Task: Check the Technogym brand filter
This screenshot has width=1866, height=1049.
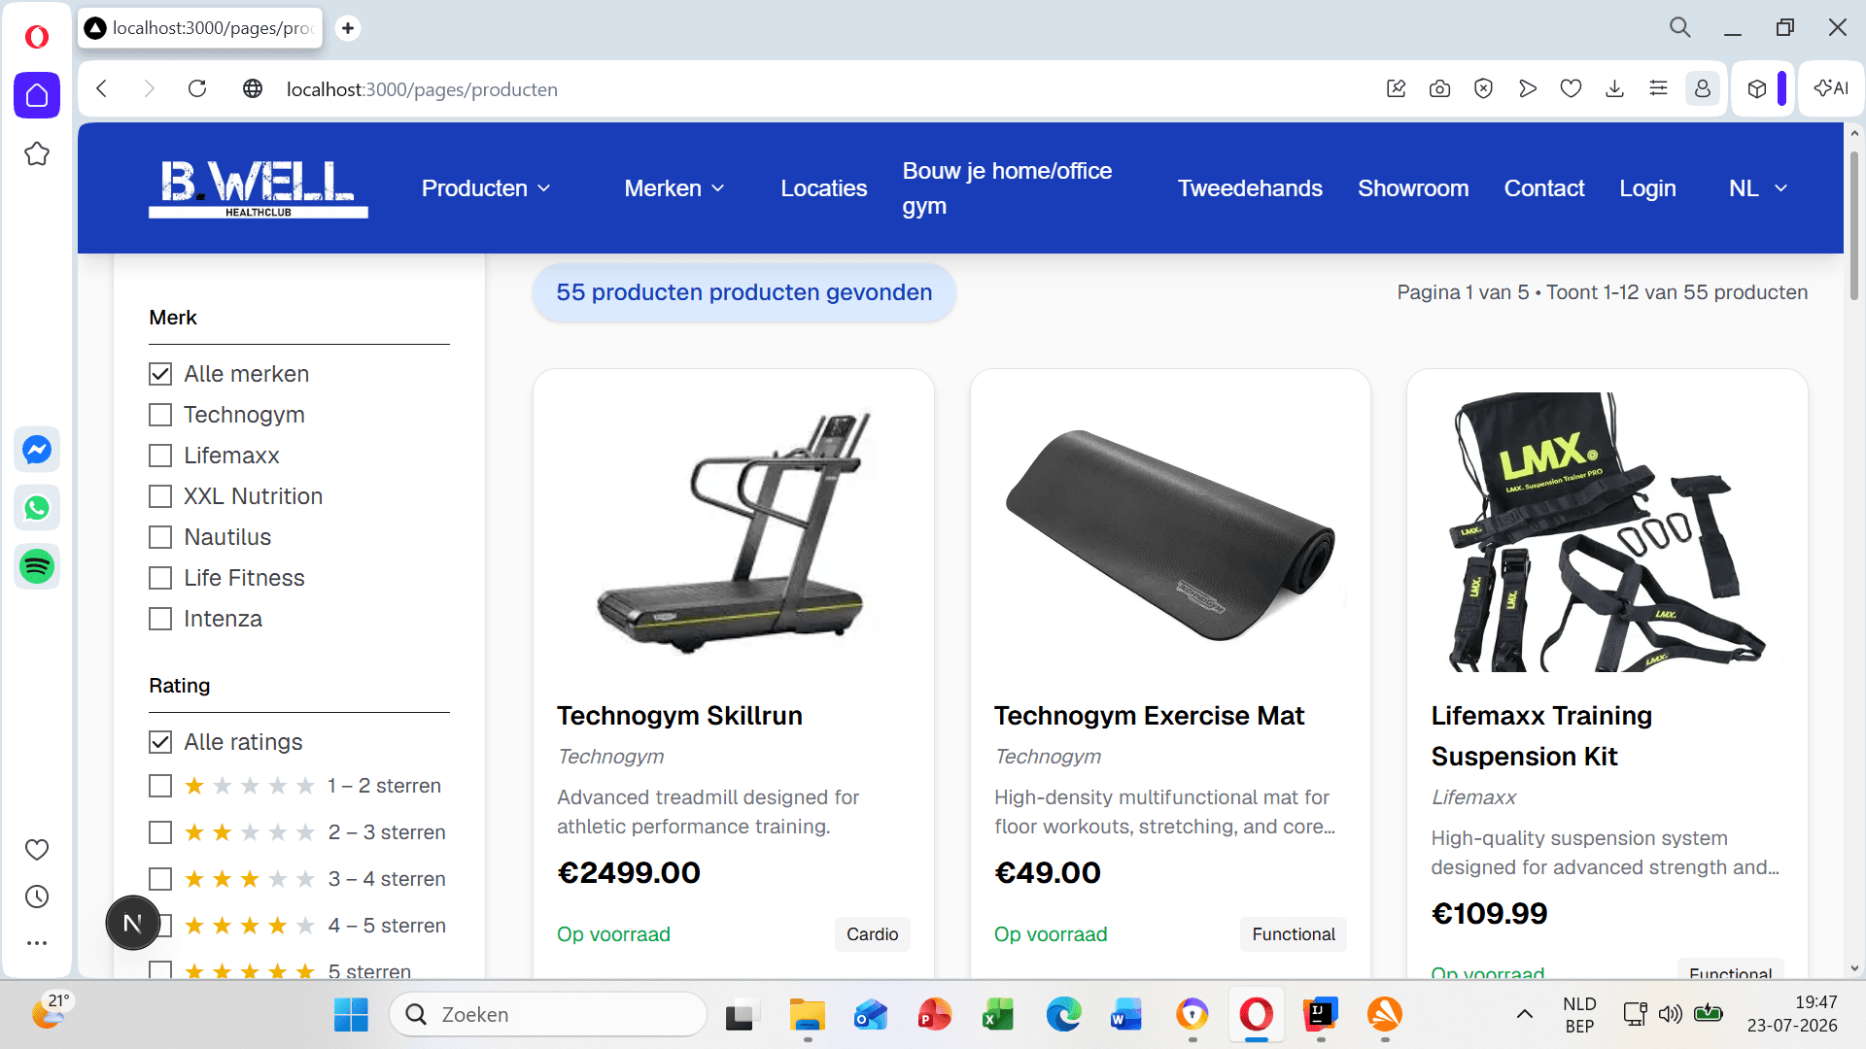Action: click(x=160, y=415)
